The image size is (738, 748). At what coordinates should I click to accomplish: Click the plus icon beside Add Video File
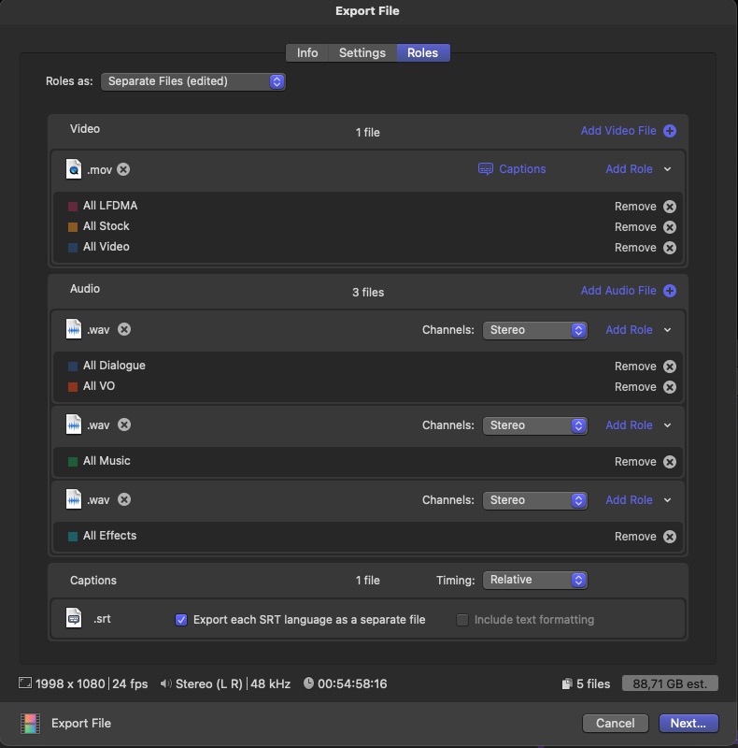click(669, 131)
